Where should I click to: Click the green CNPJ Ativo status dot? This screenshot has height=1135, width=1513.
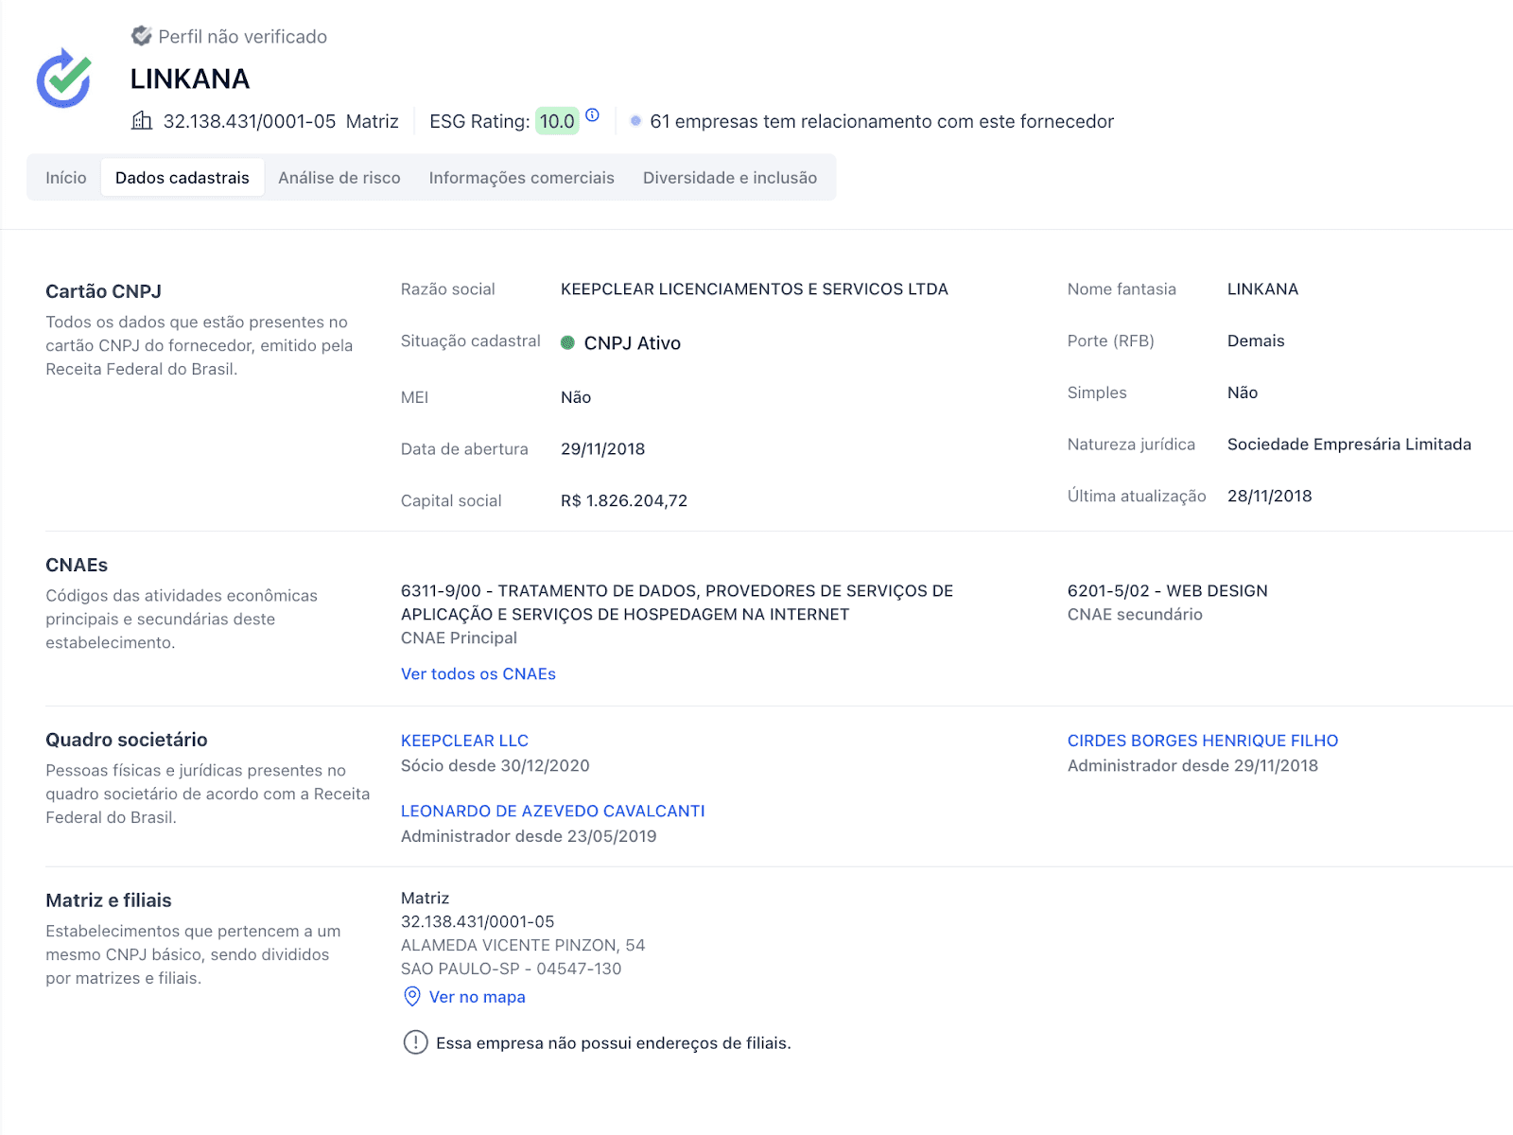click(x=567, y=342)
